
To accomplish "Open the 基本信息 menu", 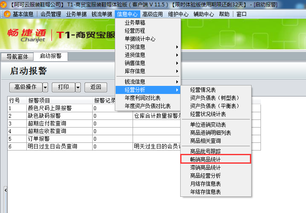I will [23, 14].
